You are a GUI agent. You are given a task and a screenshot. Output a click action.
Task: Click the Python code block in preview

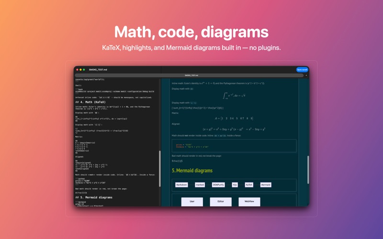point(234,146)
